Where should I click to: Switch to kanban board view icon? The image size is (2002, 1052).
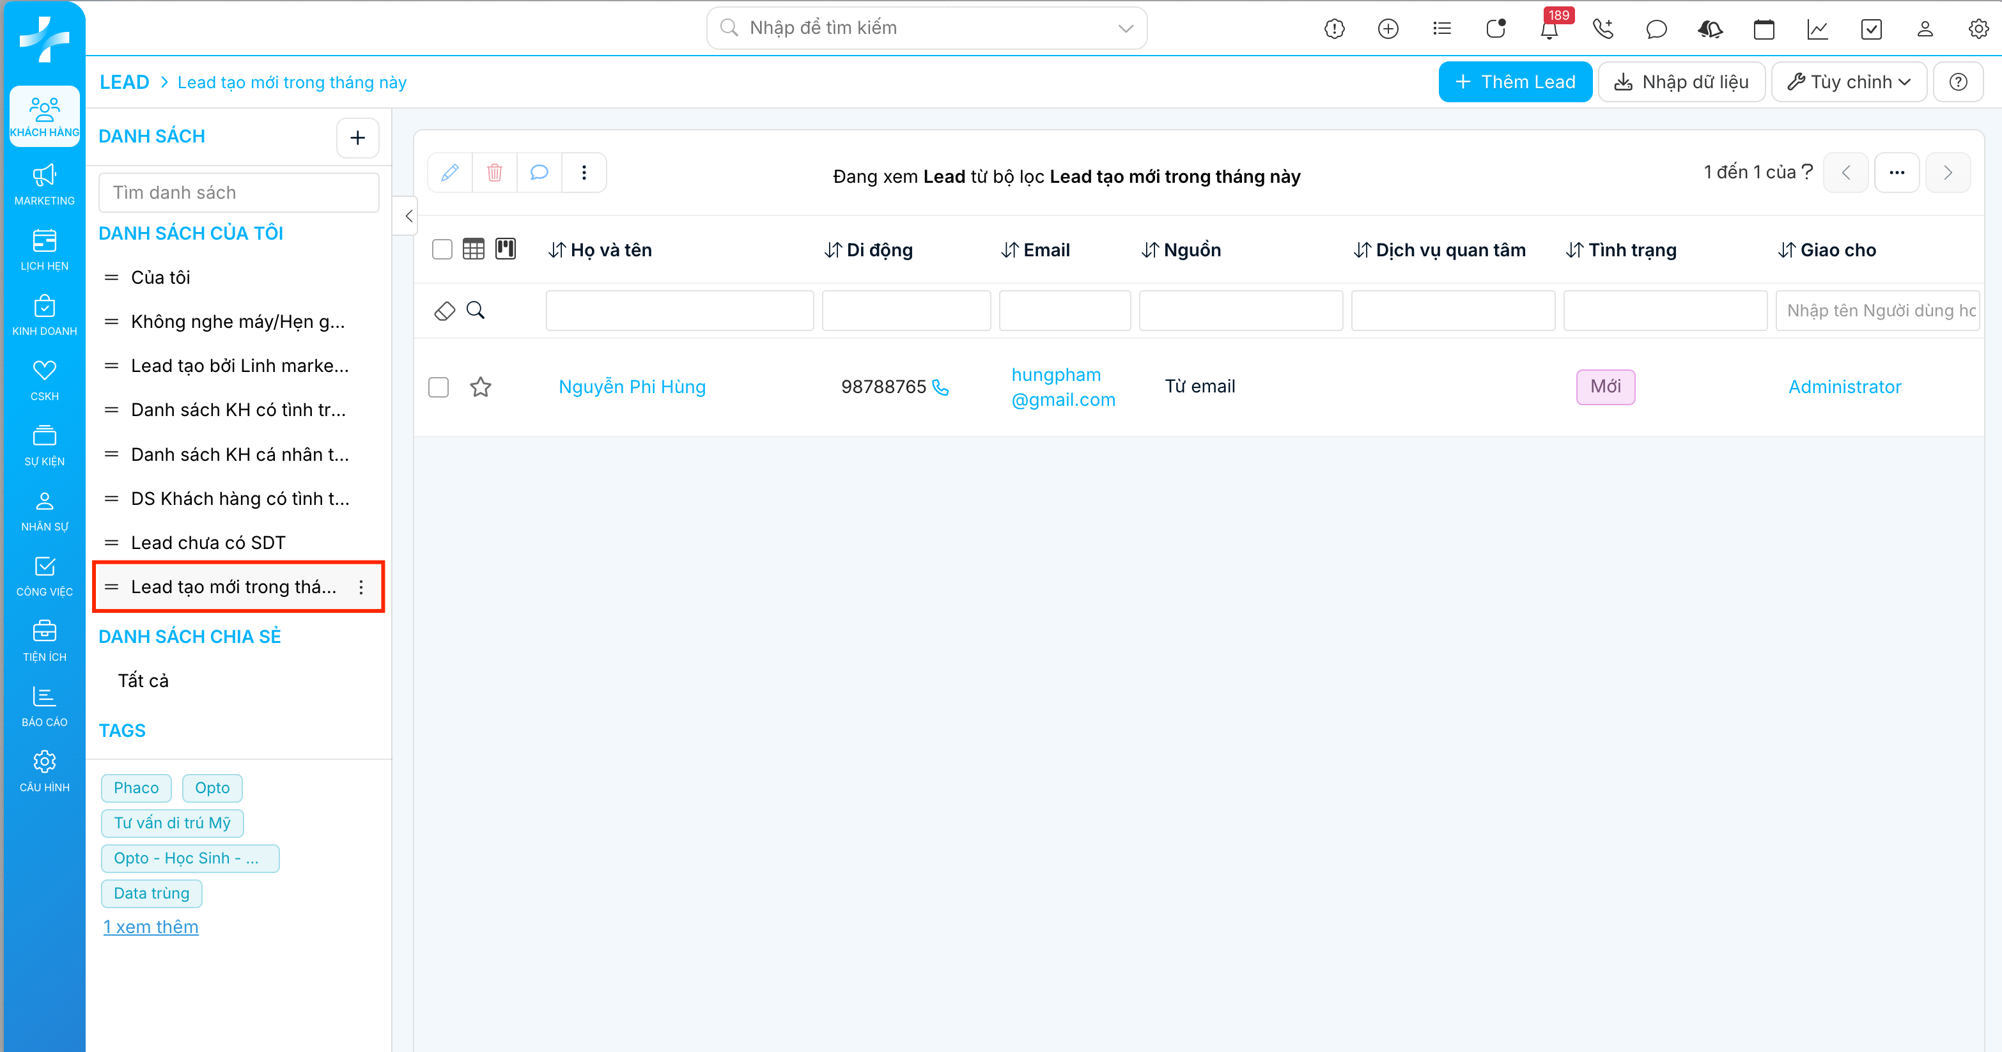pos(506,249)
